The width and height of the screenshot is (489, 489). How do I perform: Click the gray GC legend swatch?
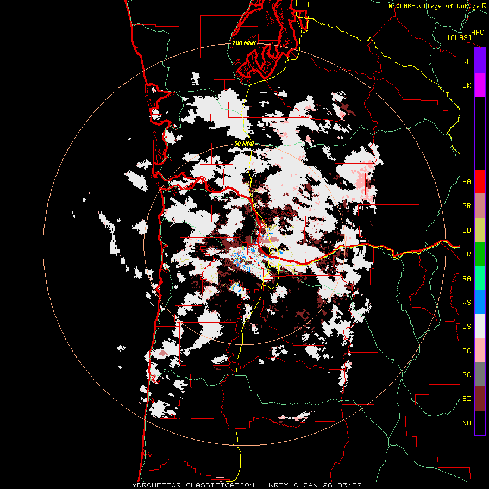[480, 374]
